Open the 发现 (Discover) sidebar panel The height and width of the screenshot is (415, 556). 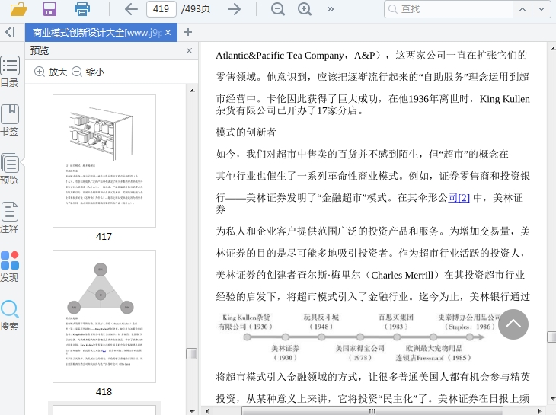tap(10, 267)
